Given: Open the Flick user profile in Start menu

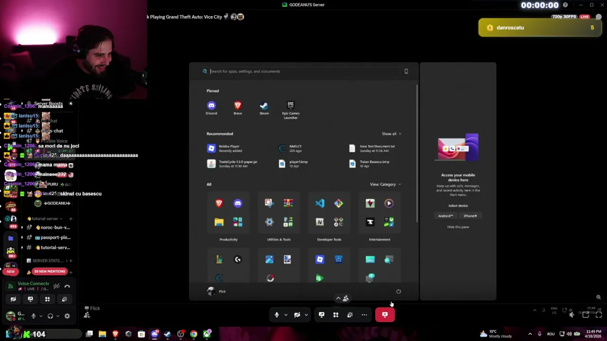Looking at the screenshot, I should pos(217,291).
